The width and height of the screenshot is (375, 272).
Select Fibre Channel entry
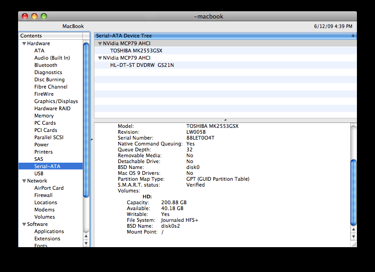click(x=51, y=87)
